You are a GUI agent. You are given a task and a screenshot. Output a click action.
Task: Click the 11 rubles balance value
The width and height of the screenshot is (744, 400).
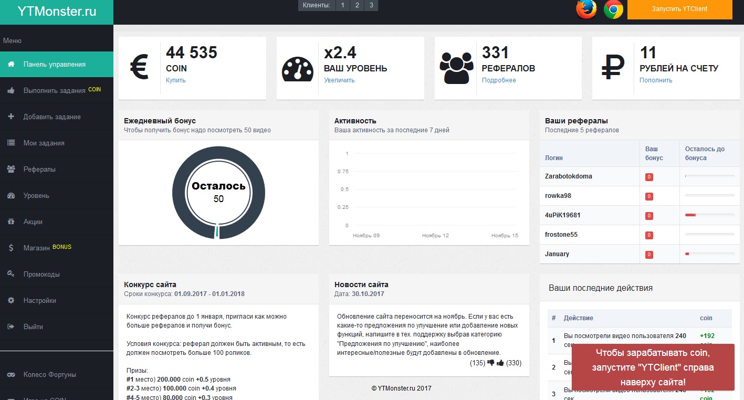click(x=648, y=52)
